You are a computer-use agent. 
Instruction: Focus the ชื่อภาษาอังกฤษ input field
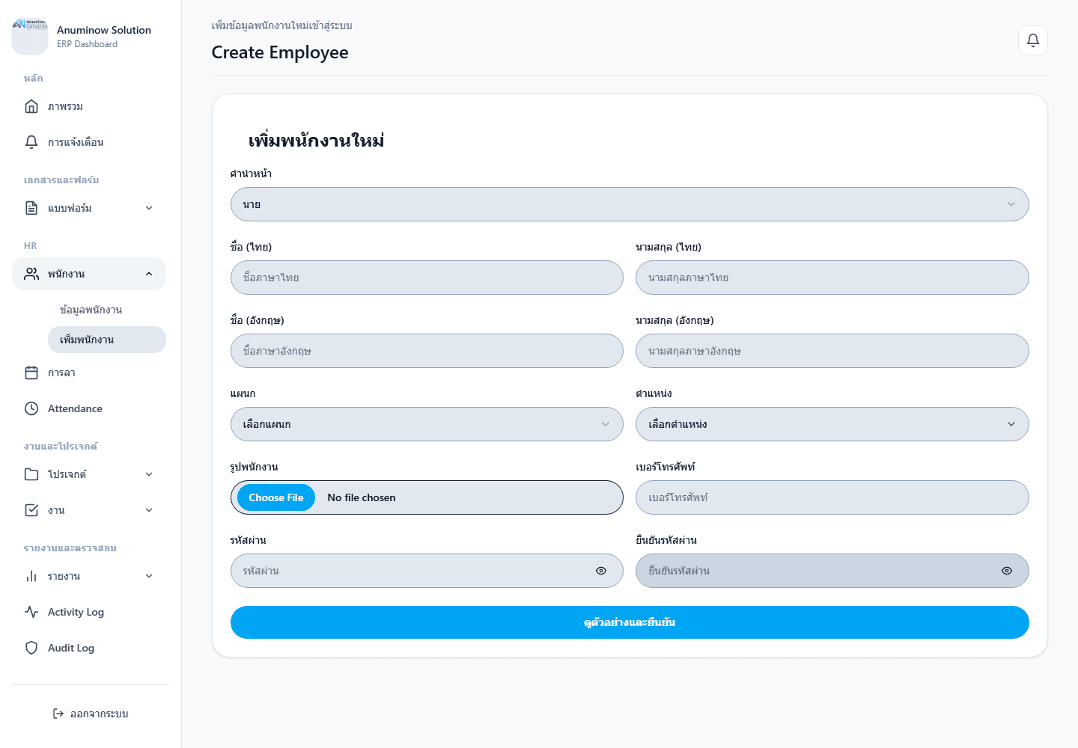(x=427, y=351)
